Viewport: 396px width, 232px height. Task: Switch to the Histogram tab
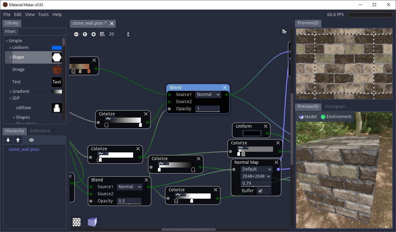pyautogui.click(x=335, y=106)
